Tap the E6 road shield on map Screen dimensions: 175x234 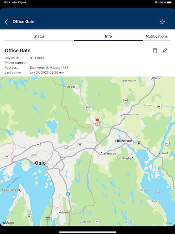pos(68,194)
